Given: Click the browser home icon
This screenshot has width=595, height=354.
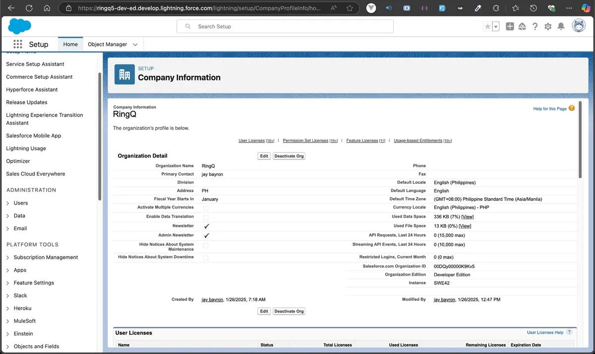Looking at the screenshot, I should 47,8.
